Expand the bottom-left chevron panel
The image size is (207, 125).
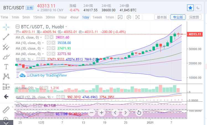click(6, 123)
